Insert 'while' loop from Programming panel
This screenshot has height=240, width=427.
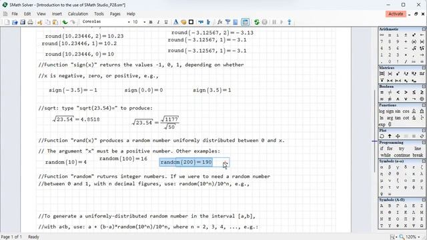(386, 155)
